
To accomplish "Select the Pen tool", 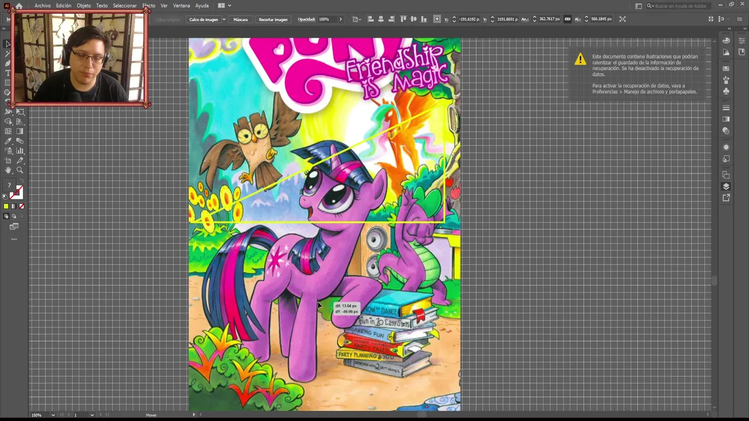I will (8, 63).
